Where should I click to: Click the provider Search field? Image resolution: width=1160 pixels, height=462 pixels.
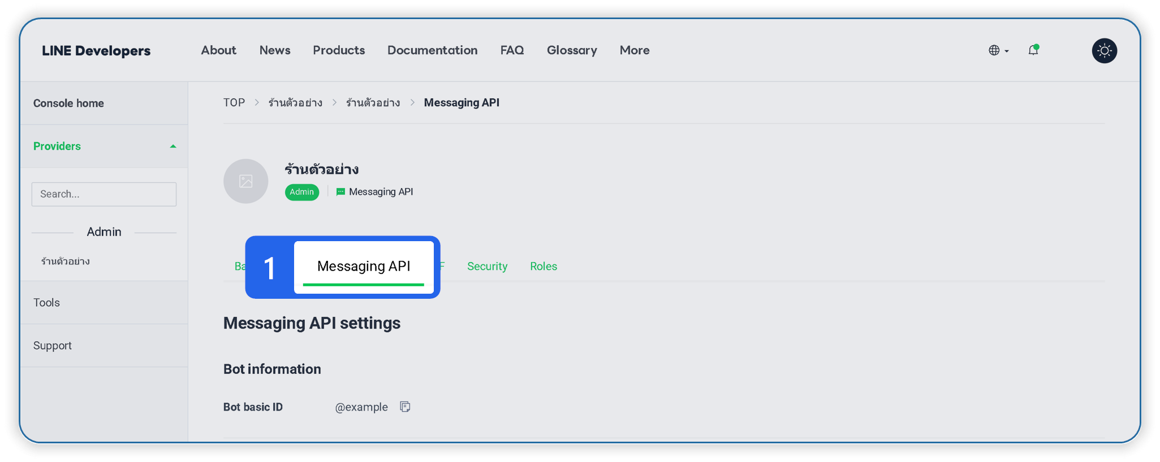[x=104, y=194]
